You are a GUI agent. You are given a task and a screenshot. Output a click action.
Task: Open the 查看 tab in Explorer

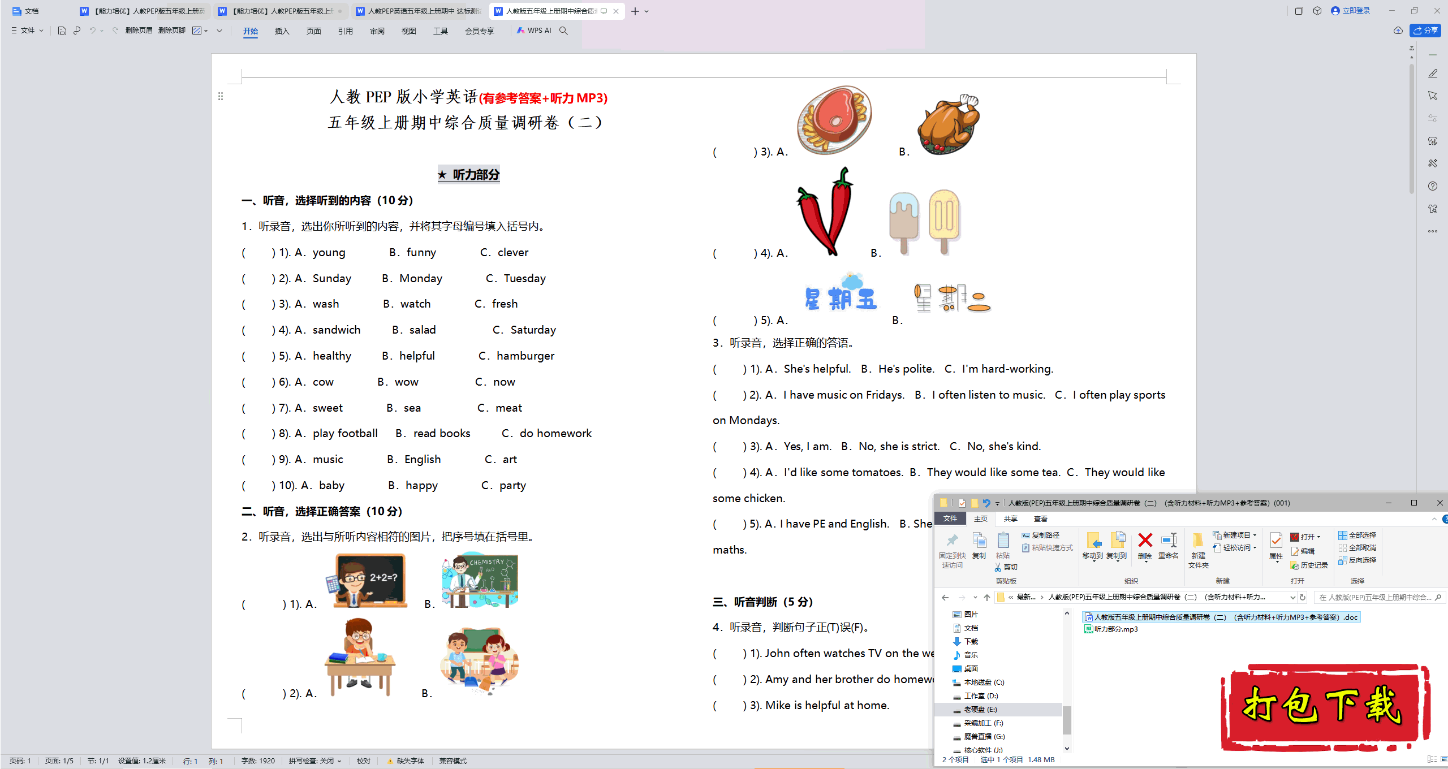[x=1041, y=519]
